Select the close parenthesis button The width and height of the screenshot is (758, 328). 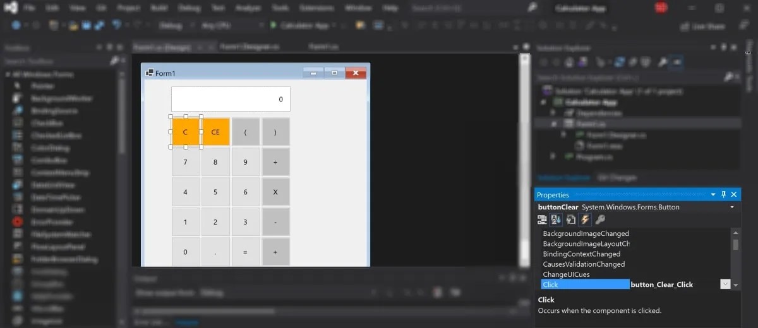[x=275, y=132]
